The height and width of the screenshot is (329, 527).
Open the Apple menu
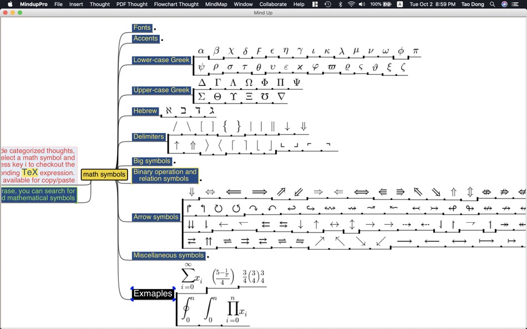10,4
